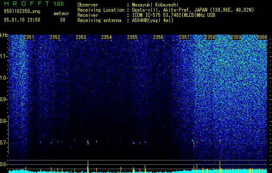
Task: Select the ICOM IC-575 receiver frequency text
Action: 173,15
